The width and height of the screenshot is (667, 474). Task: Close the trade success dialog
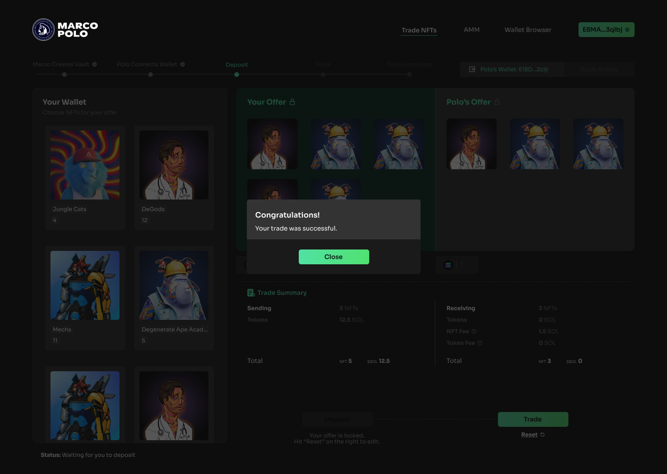coord(334,256)
